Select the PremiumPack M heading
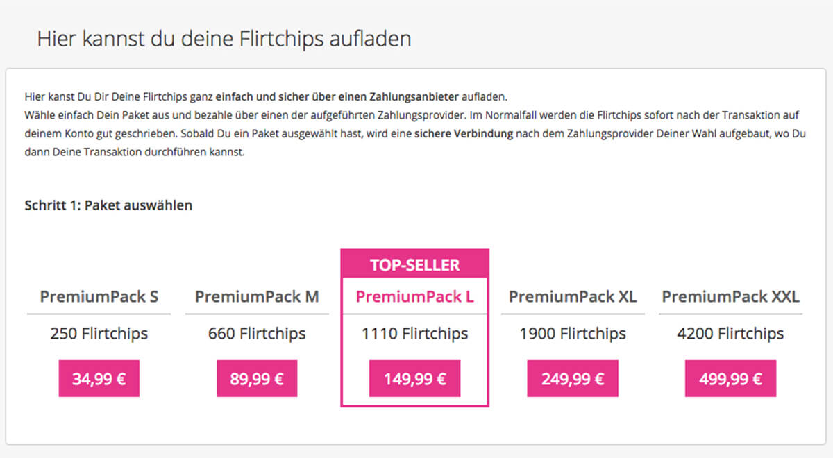This screenshot has width=833, height=458. [257, 297]
